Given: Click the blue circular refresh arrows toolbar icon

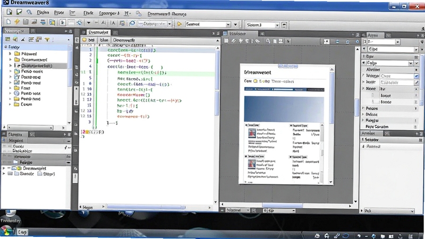Looking at the screenshot, I should [x=79, y=23].
